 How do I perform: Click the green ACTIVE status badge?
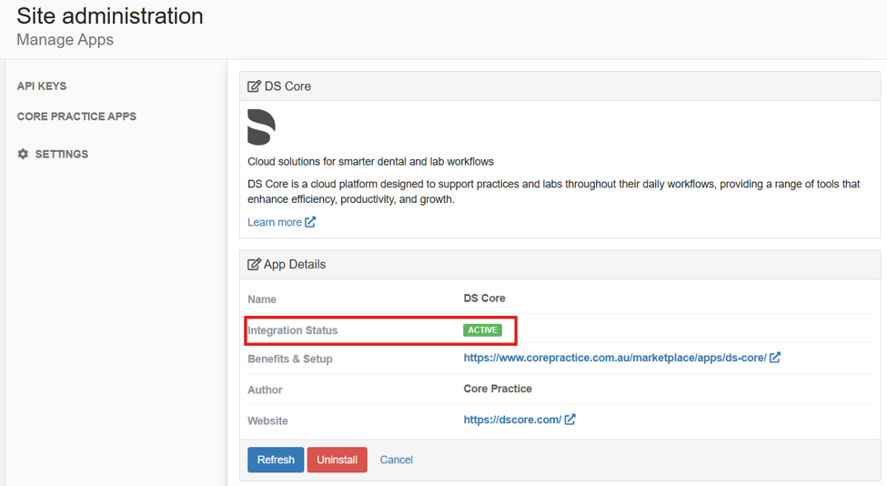click(482, 329)
